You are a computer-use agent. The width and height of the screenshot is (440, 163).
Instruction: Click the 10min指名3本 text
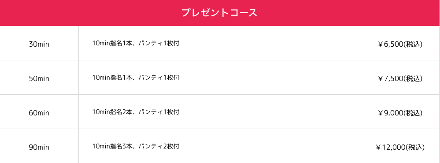tap(111, 146)
